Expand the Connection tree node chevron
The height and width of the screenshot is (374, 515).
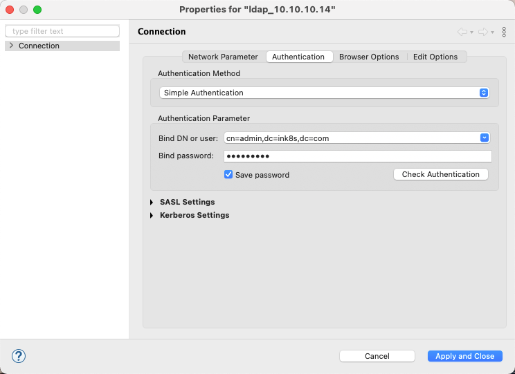12,45
